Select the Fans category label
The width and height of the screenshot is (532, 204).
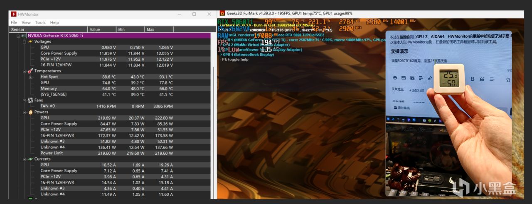(x=38, y=100)
